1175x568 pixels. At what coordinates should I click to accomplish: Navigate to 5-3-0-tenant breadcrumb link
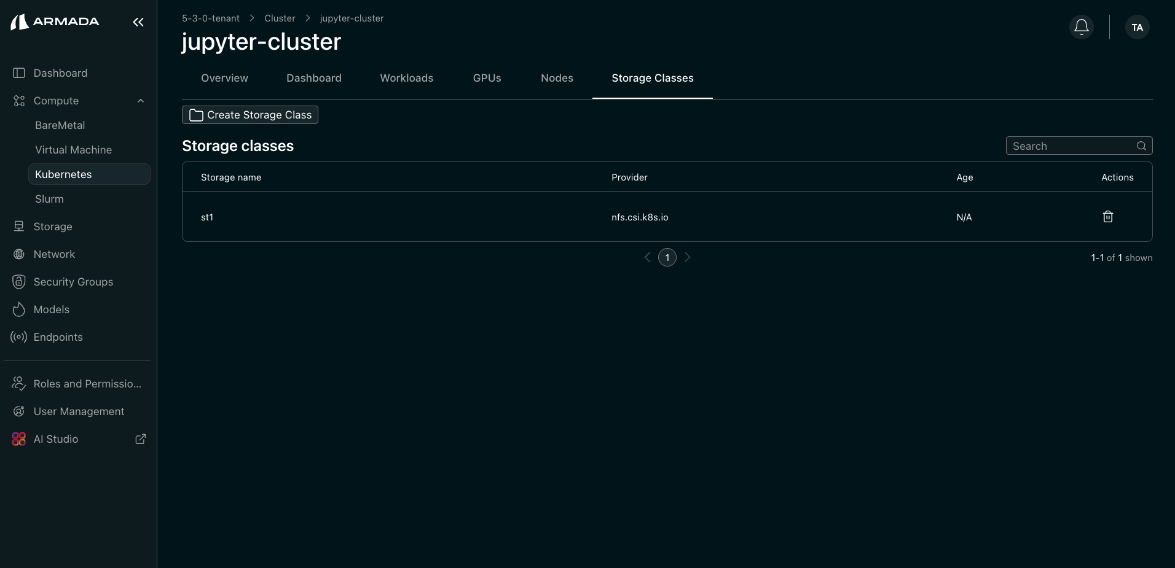(211, 18)
